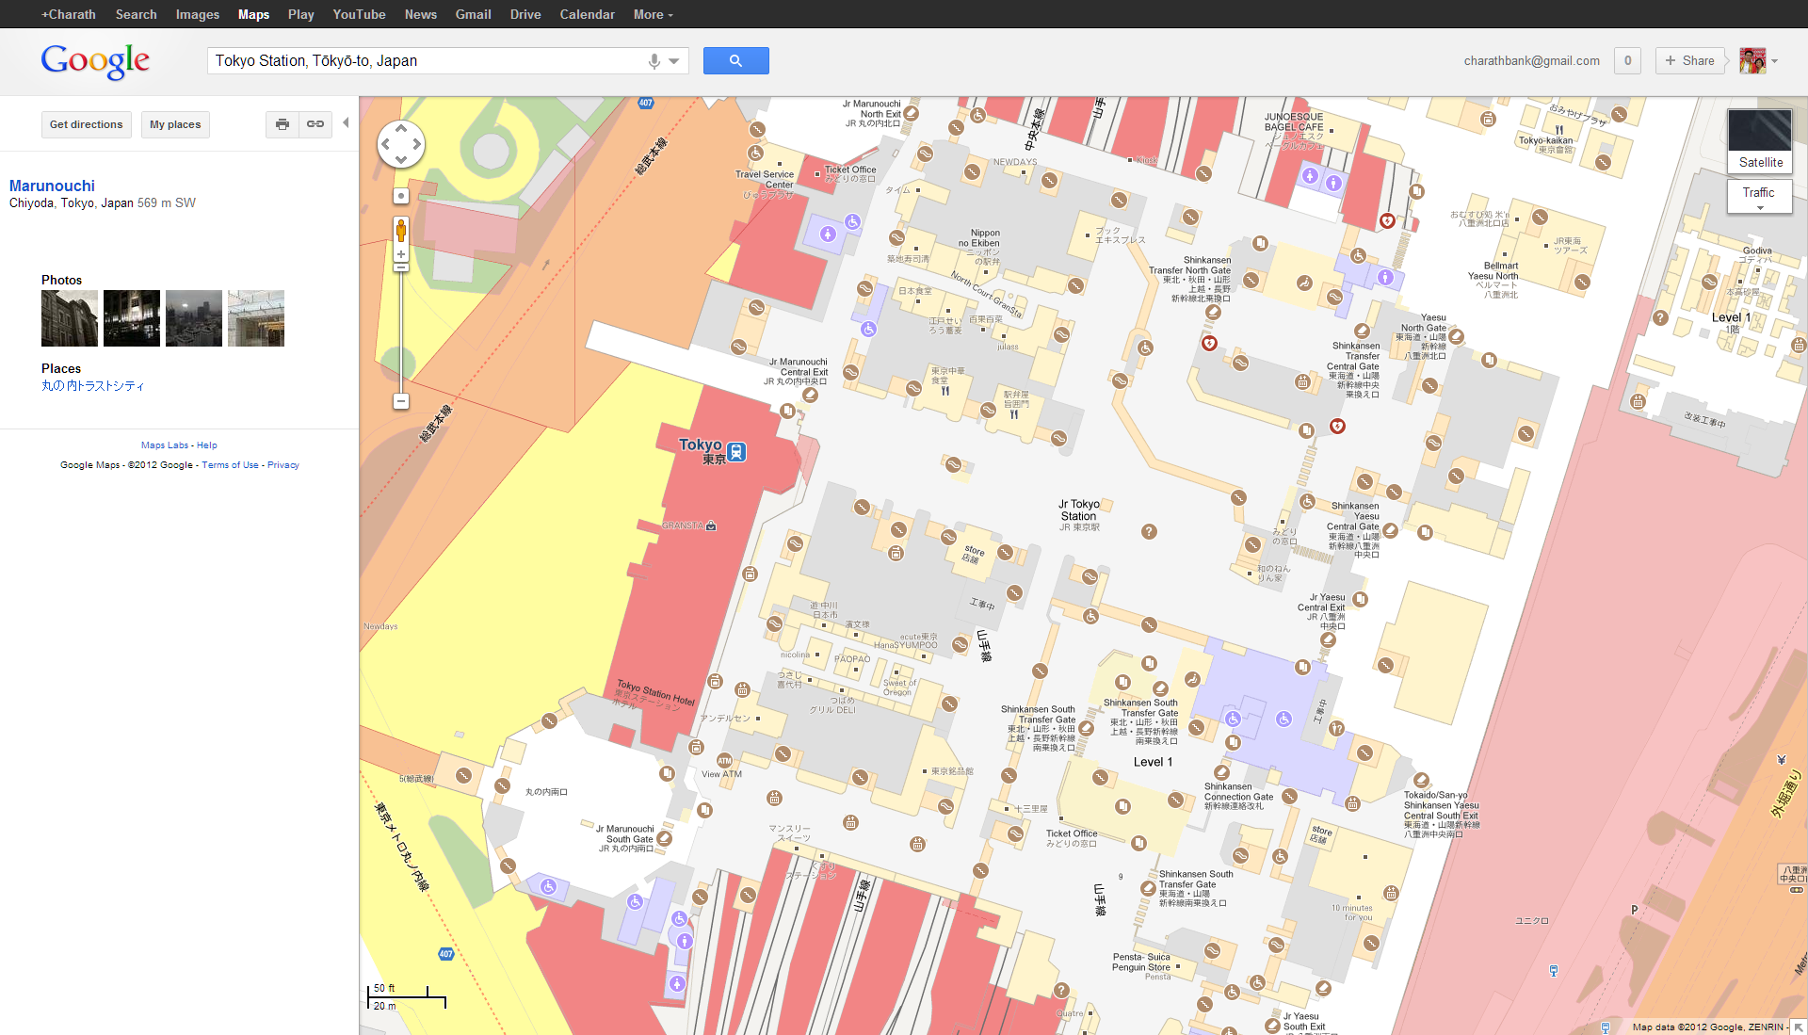This screenshot has width=1808, height=1035.
Task: Open the More menu in top bar
Action: pos(653,14)
